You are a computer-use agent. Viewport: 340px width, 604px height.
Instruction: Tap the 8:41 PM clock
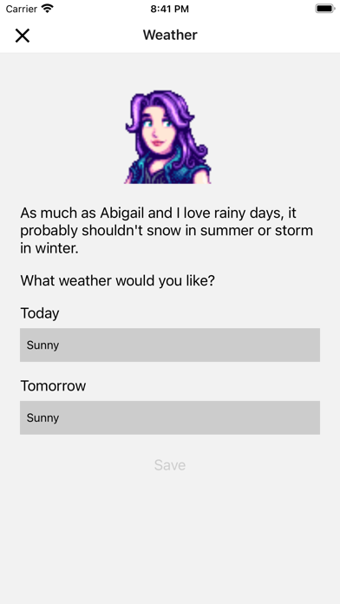[170, 9]
